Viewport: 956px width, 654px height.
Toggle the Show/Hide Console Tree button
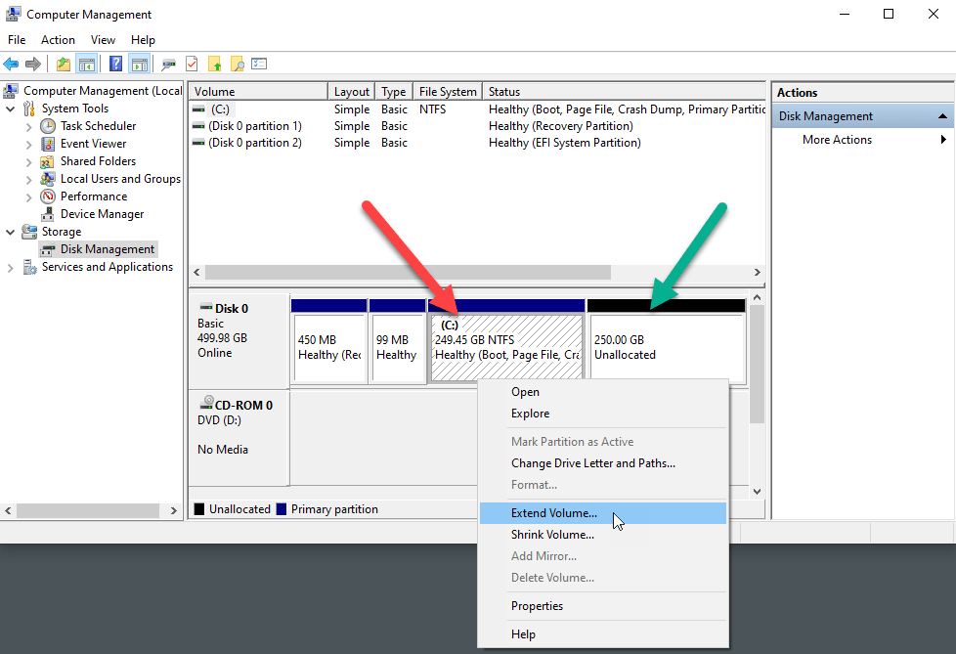point(87,65)
